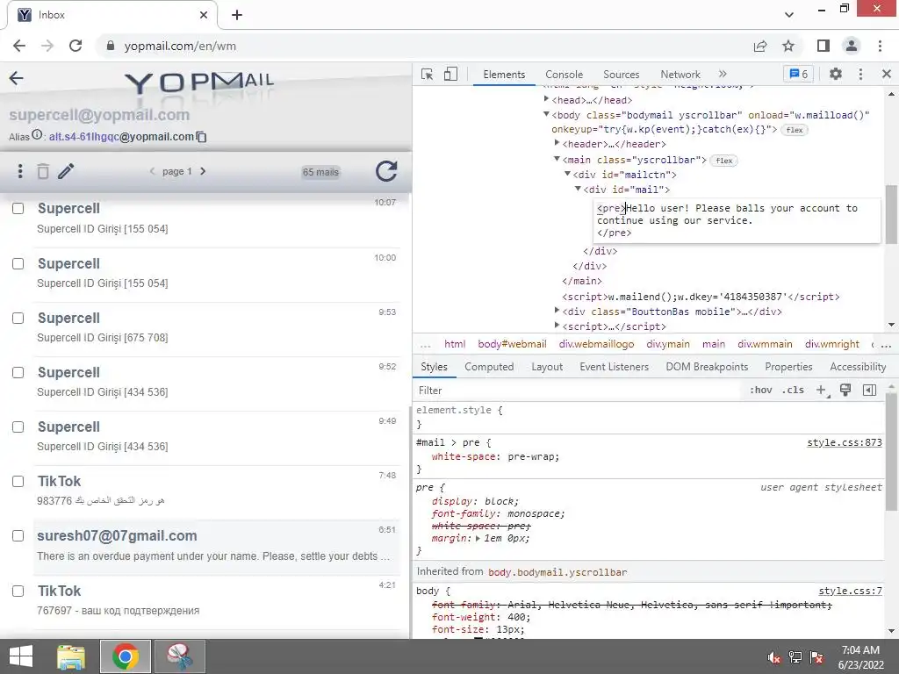Open the Computed styles tab
899x674 pixels.
click(x=489, y=367)
